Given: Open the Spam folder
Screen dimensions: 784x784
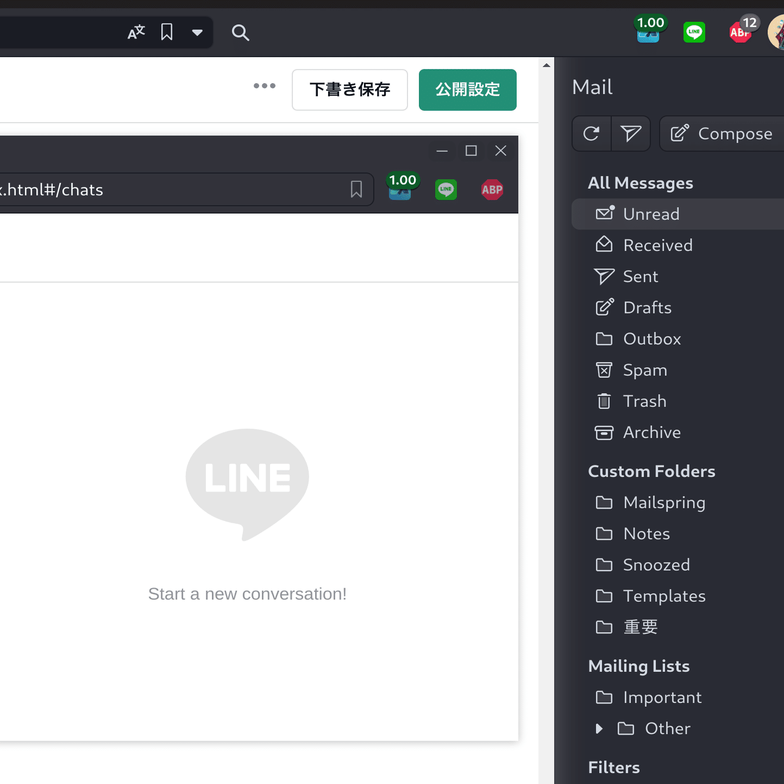Looking at the screenshot, I should [x=678, y=370].
